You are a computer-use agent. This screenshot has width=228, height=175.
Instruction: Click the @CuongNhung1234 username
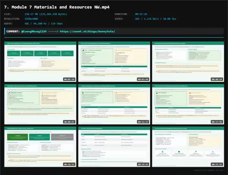click(34, 31)
